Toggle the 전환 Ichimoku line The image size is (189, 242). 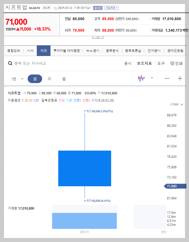tap(61, 100)
